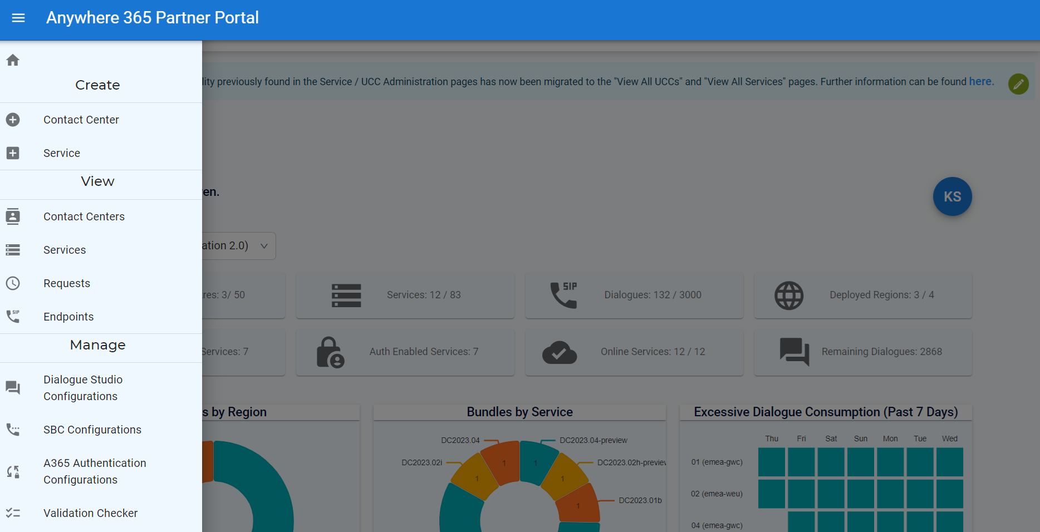Image resolution: width=1040 pixels, height=532 pixels.
Task: Open the KS user avatar
Action: [x=952, y=196]
